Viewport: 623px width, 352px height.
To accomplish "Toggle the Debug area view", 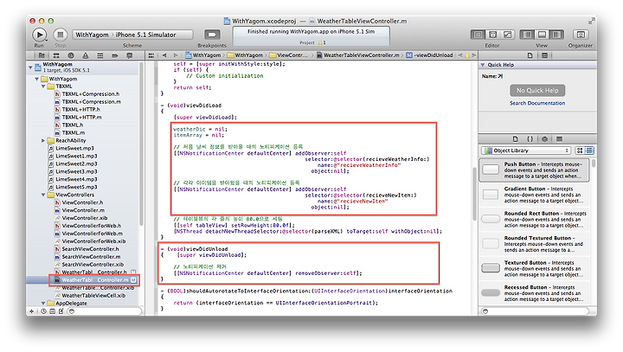I will click(542, 35).
